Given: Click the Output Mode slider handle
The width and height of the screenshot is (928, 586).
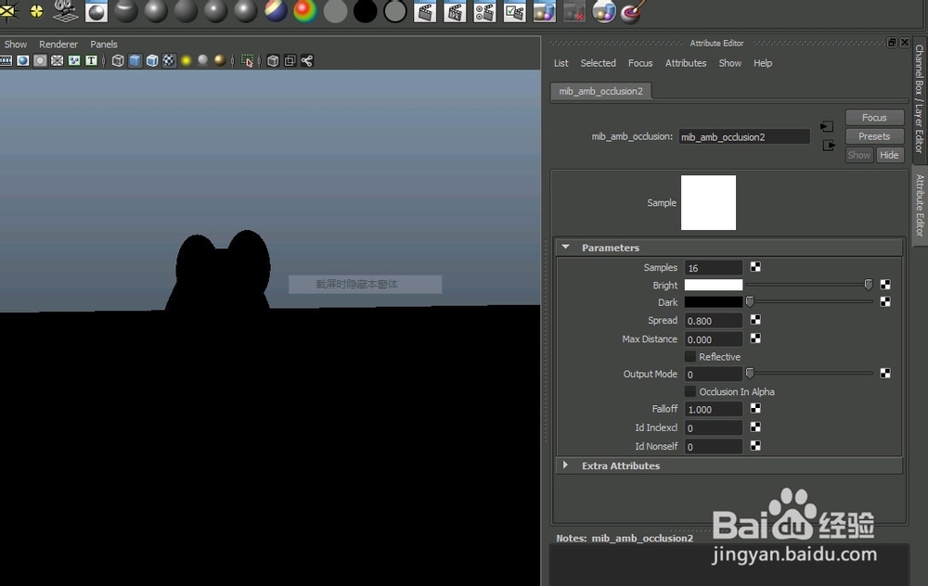Looking at the screenshot, I should (750, 373).
